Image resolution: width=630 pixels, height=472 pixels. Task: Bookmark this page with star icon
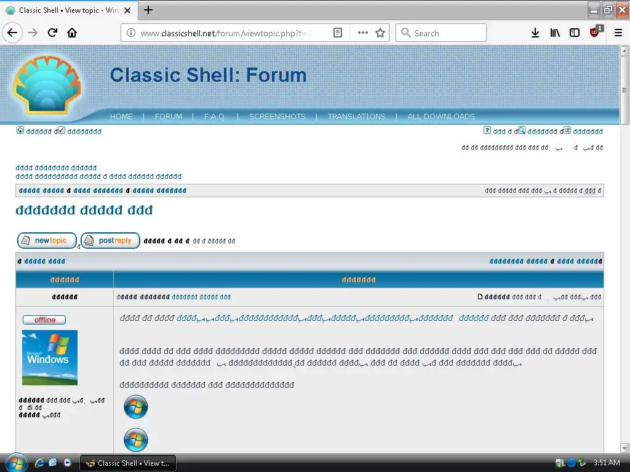380,33
